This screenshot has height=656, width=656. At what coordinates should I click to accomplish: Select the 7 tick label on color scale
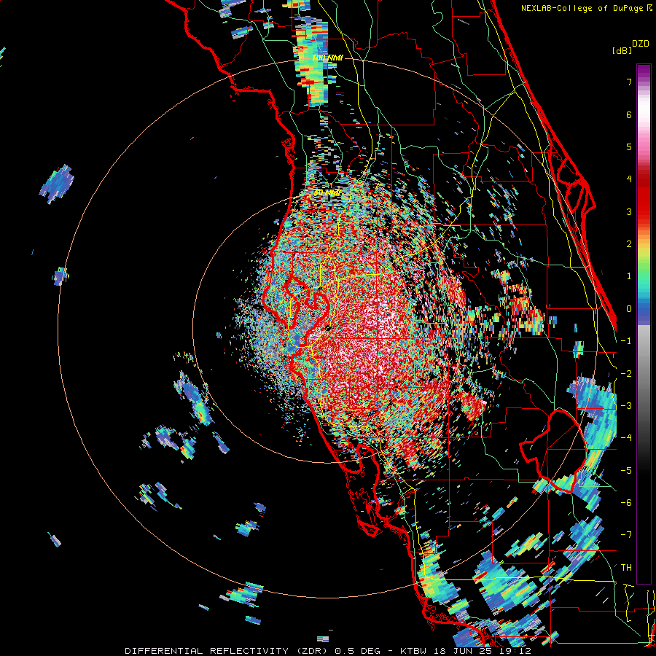coord(629,82)
